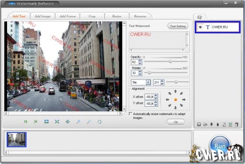Delete the watermark layer with the trash icon
The width and height of the screenshot is (245, 164).
pos(237,125)
